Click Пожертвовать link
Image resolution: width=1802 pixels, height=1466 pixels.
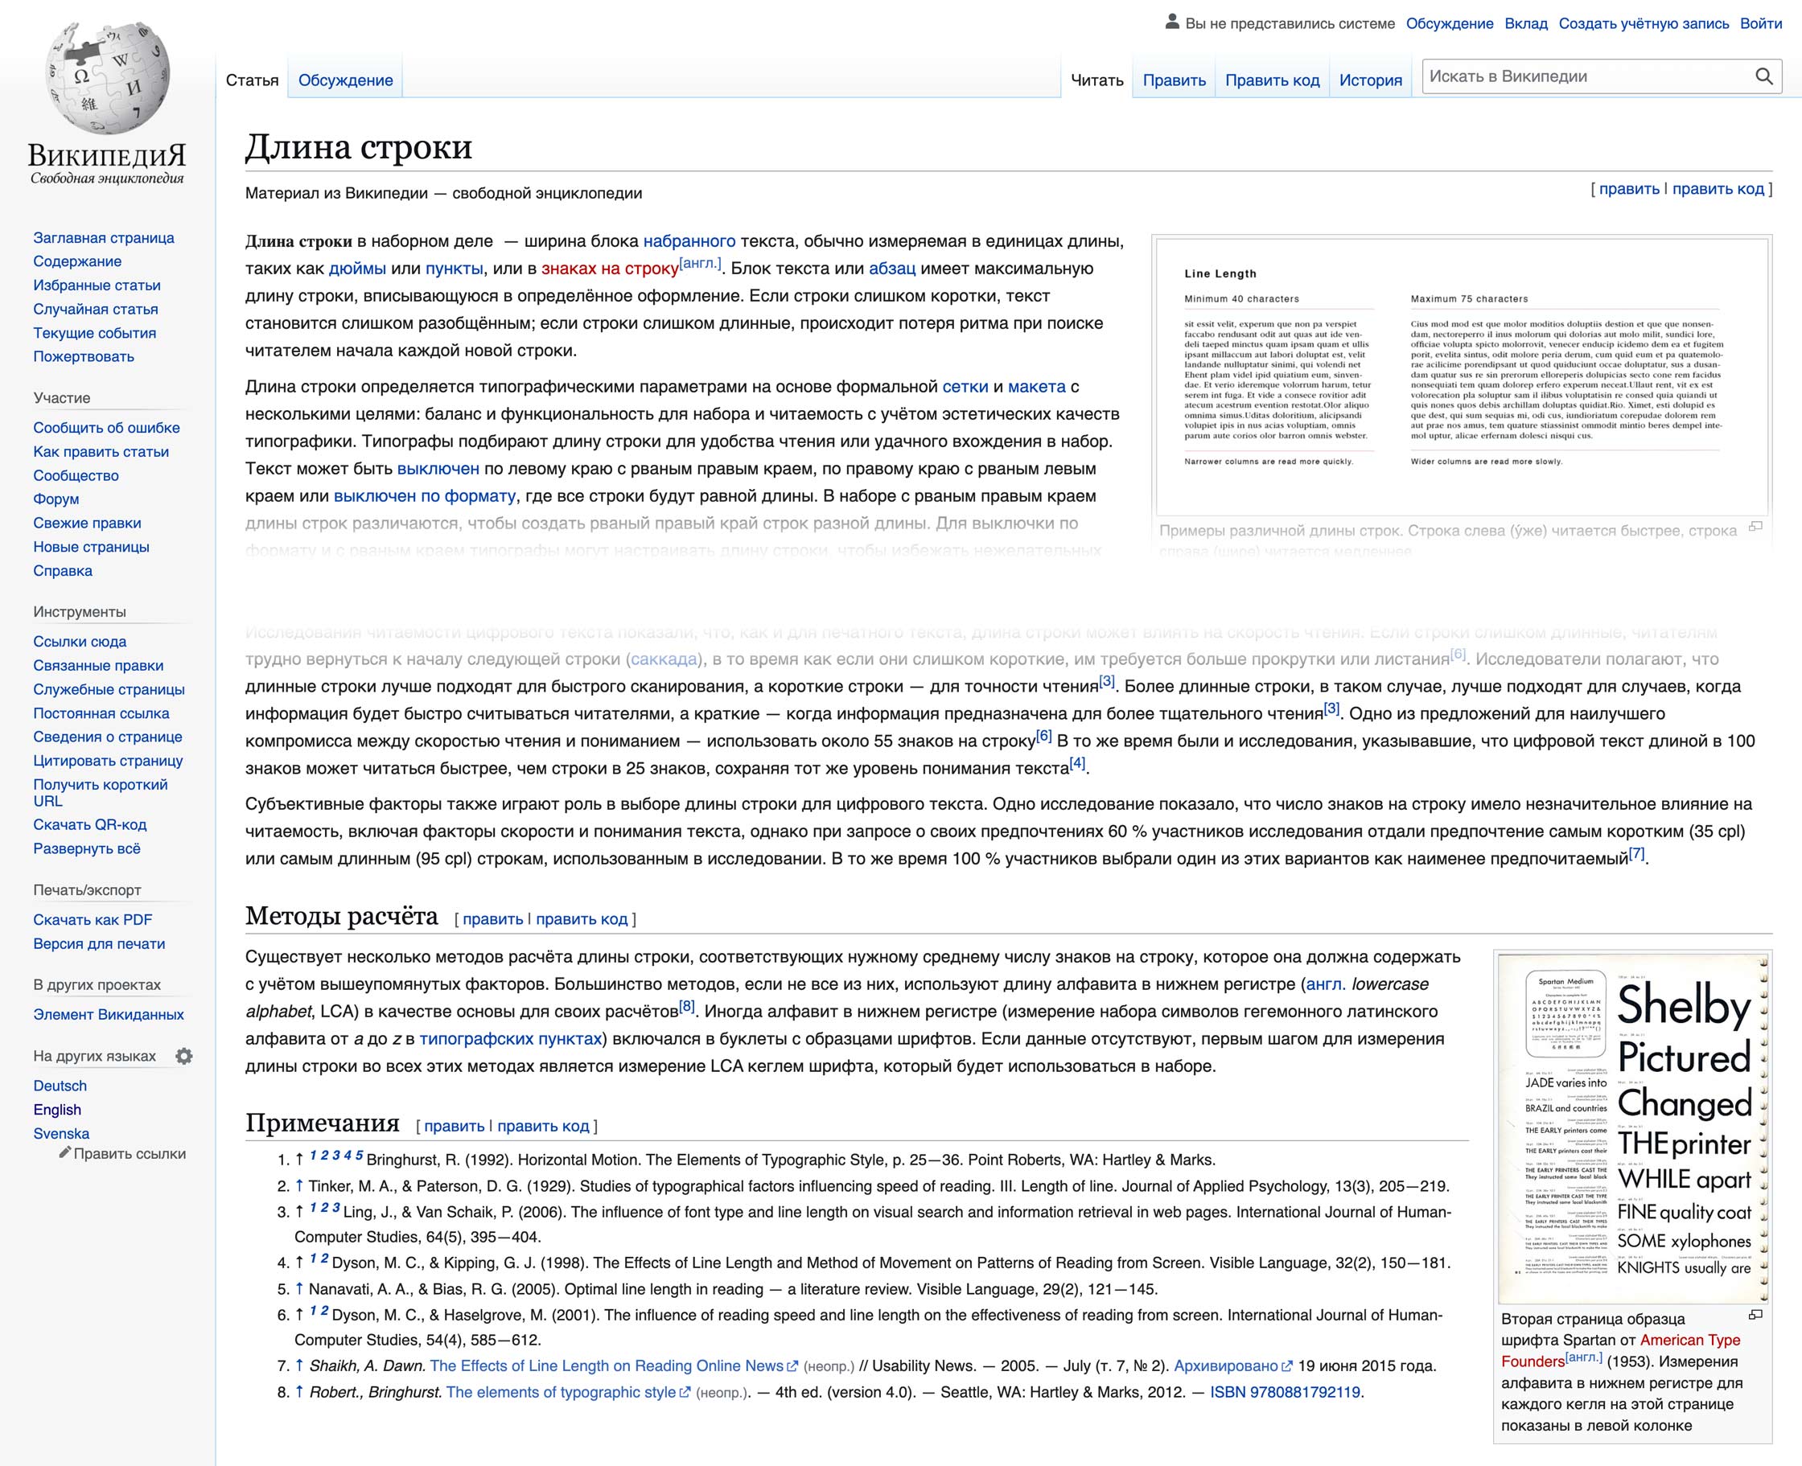(x=84, y=356)
